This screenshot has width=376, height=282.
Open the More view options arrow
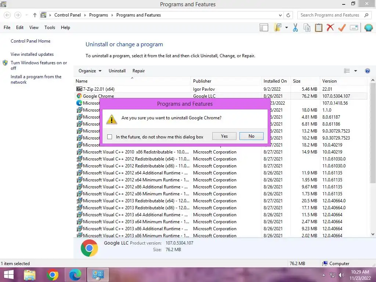point(355,71)
